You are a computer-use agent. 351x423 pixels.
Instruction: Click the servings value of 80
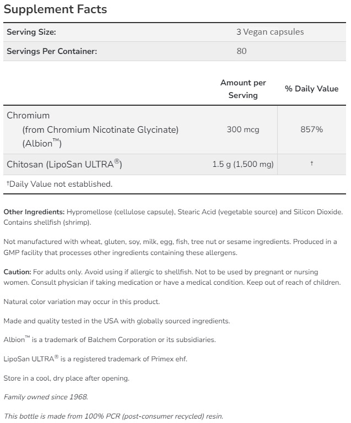(241, 51)
